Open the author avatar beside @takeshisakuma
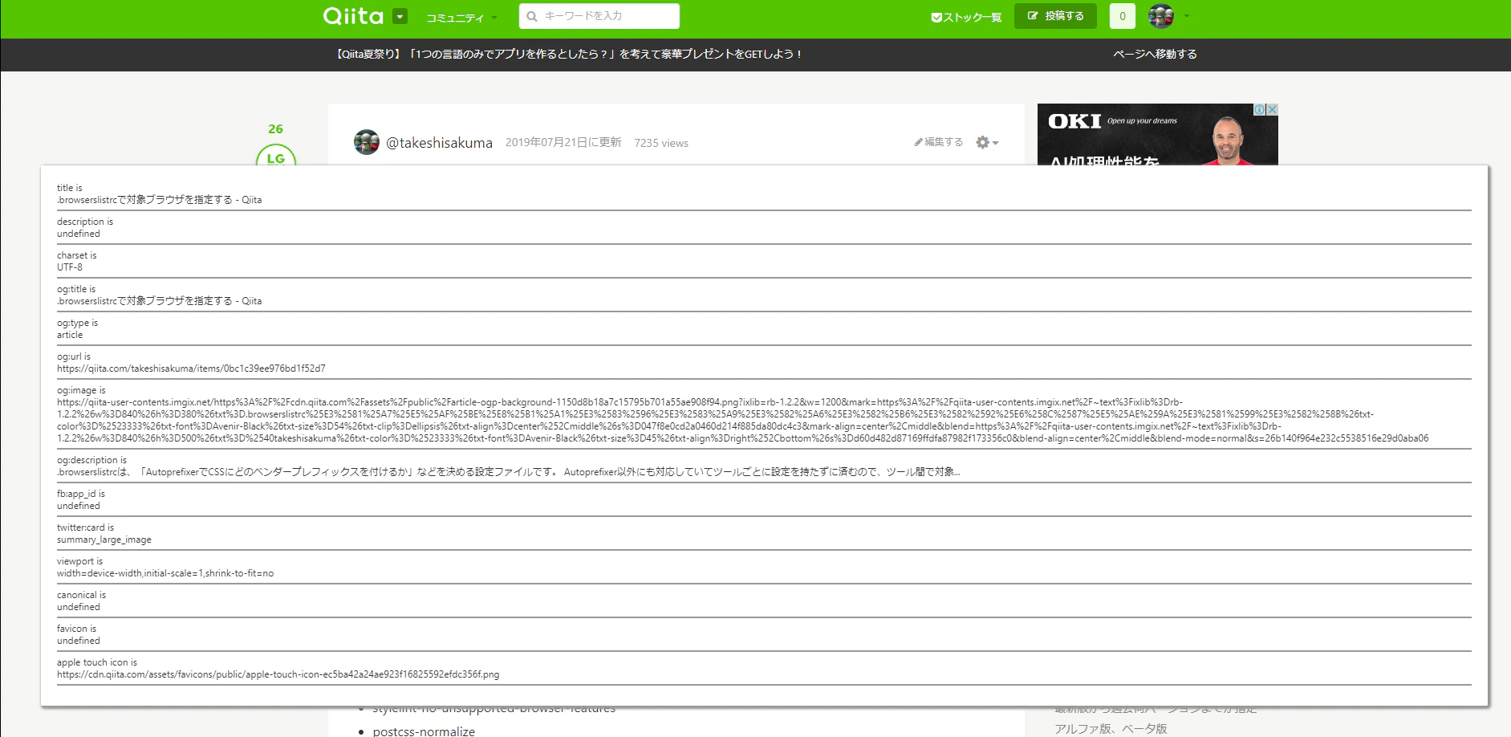Image resolution: width=1511 pixels, height=737 pixels. 367,142
